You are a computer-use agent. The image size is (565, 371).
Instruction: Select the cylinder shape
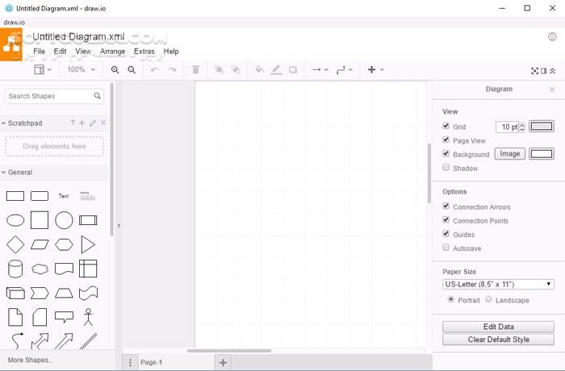coord(15,269)
